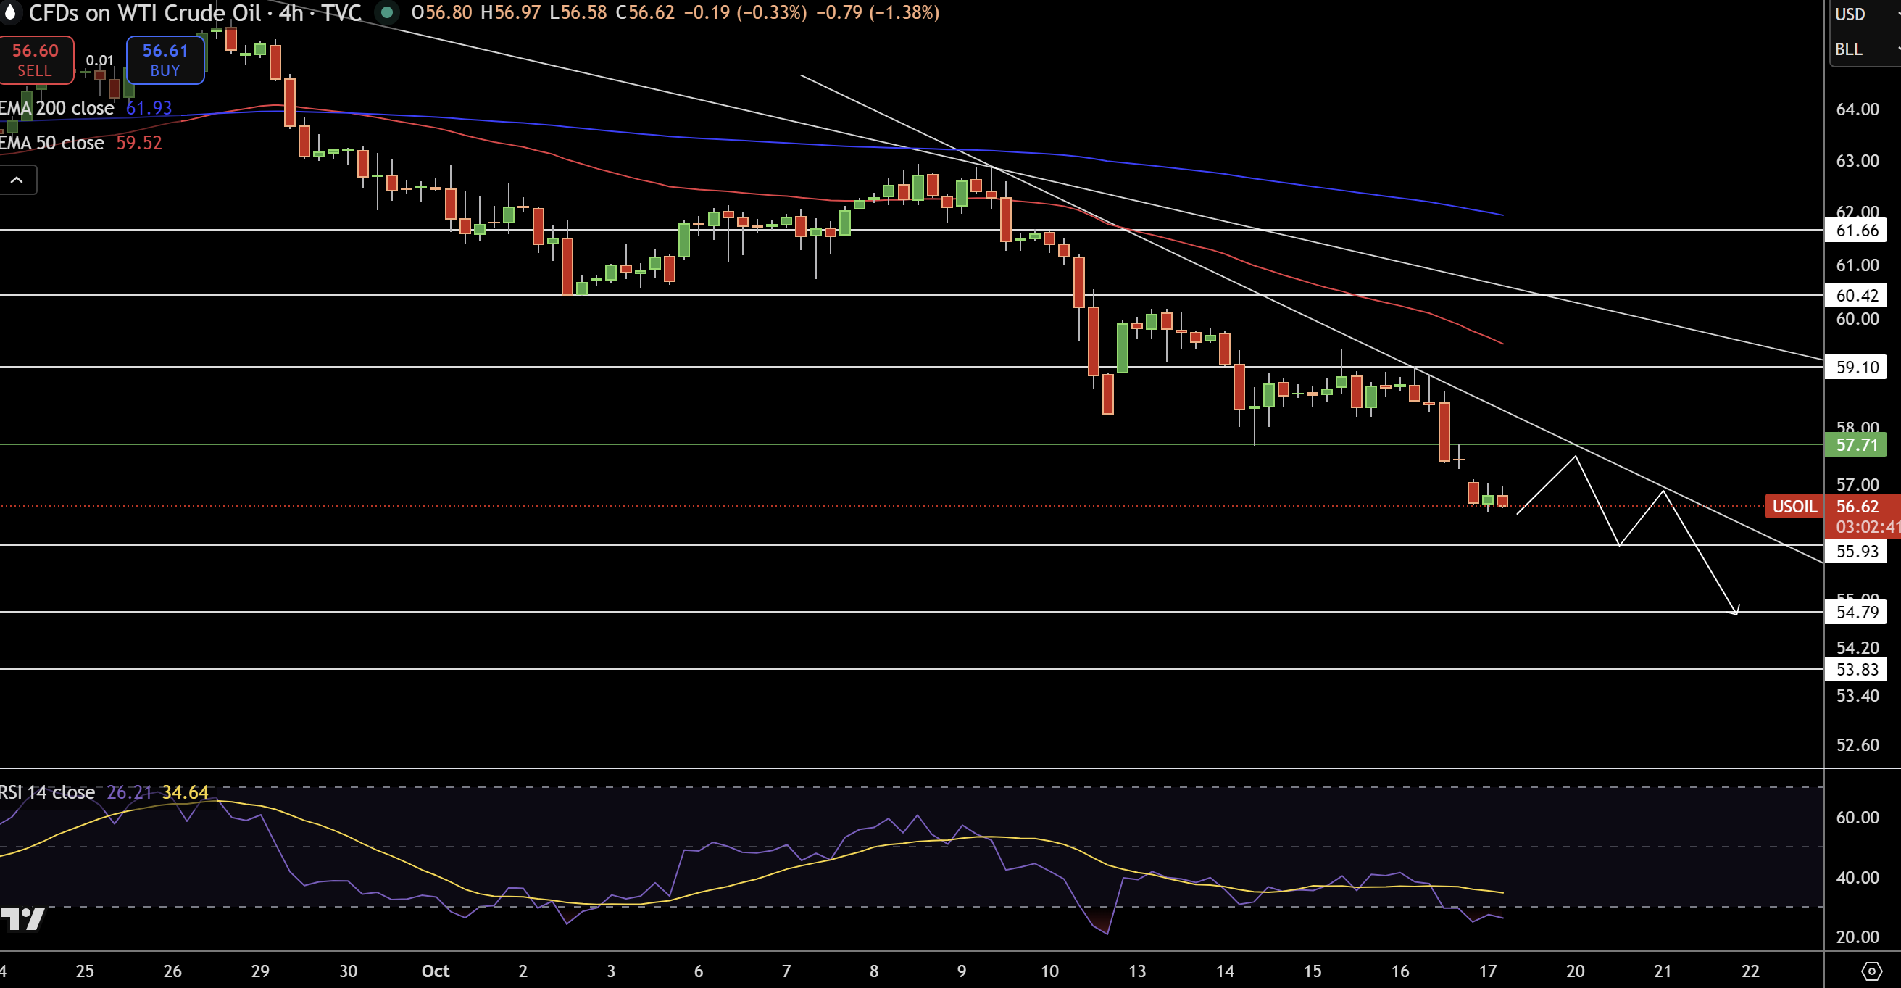Select the RSI 14 close indicator legend
This screenshot has height=988, width=1901.
pos(48,792)
